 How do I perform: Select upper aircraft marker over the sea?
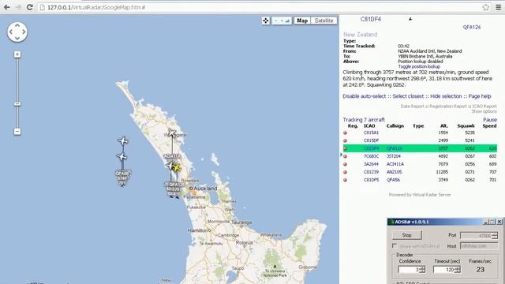pos(123,140)
